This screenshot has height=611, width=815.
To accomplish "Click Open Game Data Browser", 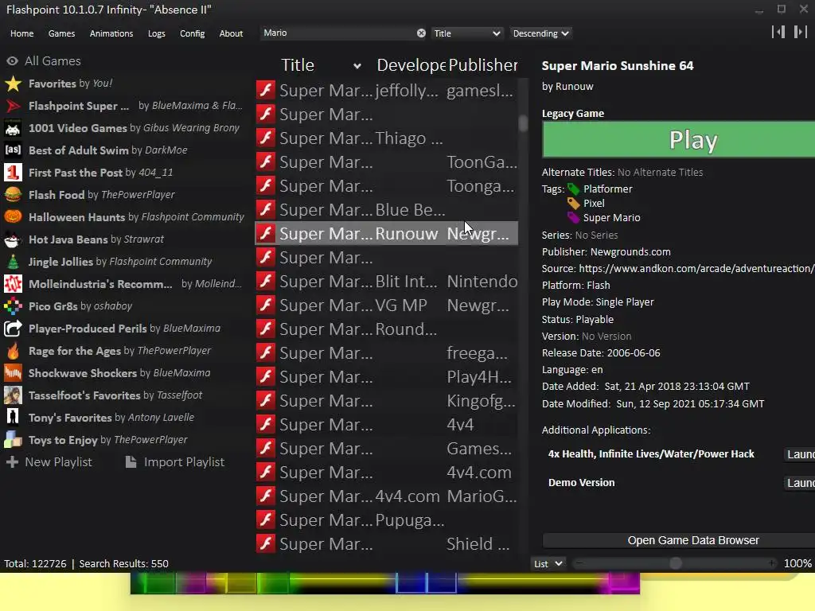I will (679, 540).
